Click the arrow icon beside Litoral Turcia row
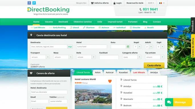This screenshot has height=109, width=195. point(121,80)
